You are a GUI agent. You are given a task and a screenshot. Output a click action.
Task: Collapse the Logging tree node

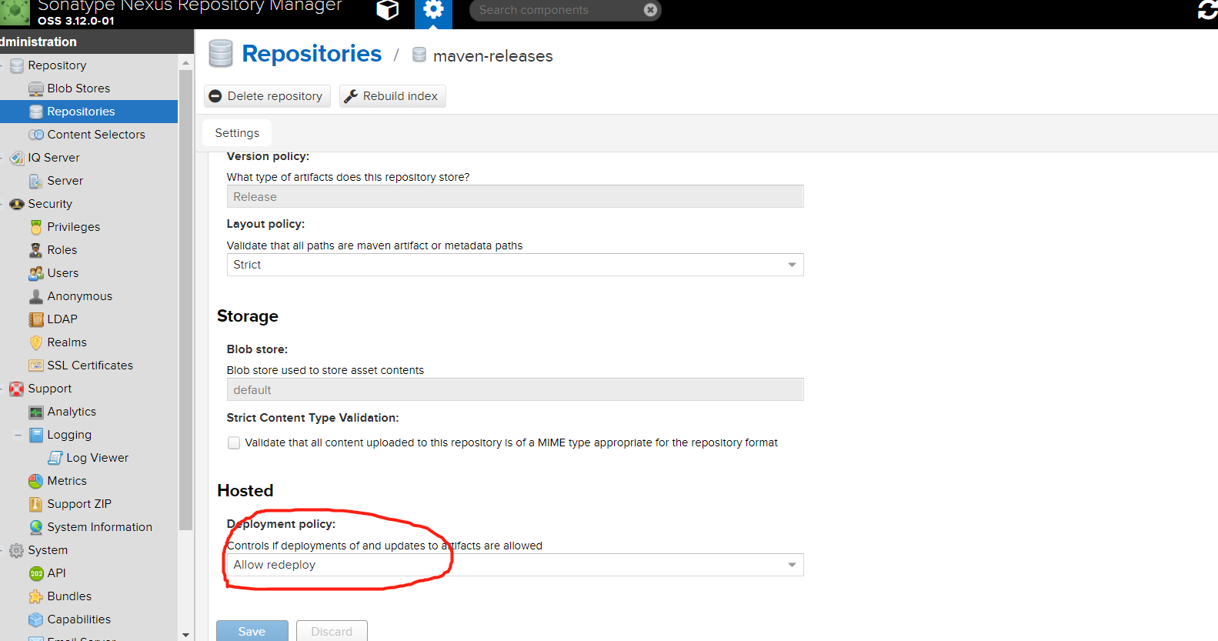pos(18,435)
